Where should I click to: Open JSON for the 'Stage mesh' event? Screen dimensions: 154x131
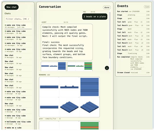148,29
